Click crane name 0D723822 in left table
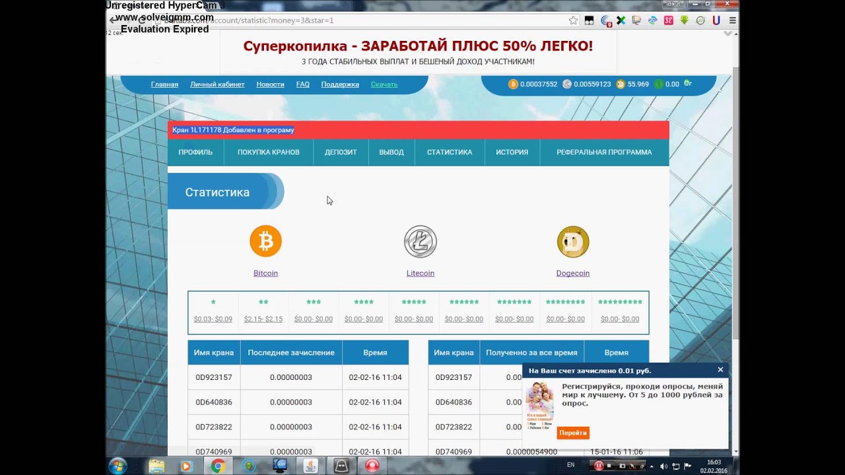This screenshot has width=845, height=475. pos(214,427)
